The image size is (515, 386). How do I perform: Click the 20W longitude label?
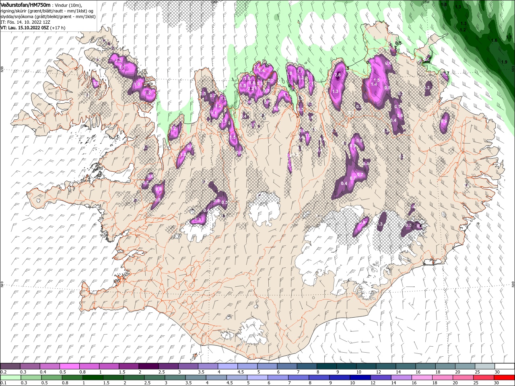tap(214, 2)
